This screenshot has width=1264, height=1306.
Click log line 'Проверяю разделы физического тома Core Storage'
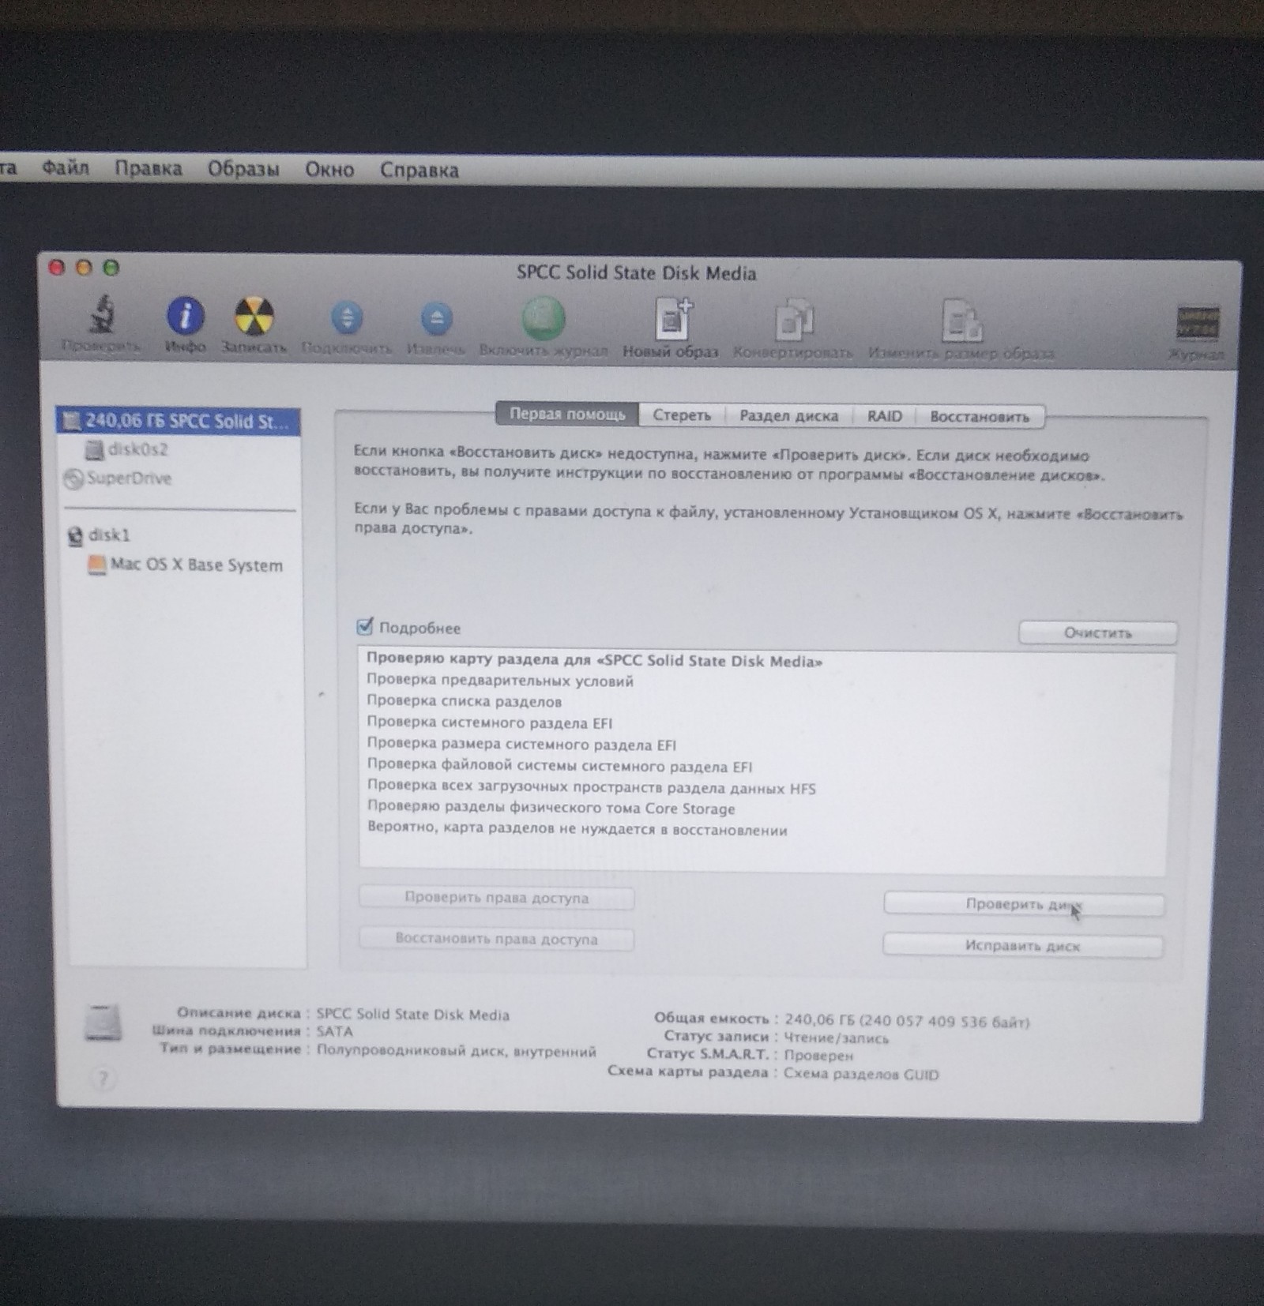pos(551,808)
